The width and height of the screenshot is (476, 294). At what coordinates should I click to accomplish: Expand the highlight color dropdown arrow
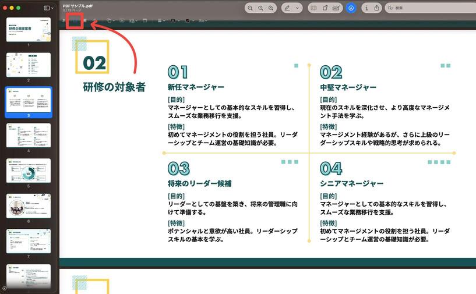click(x=298, y=8)
